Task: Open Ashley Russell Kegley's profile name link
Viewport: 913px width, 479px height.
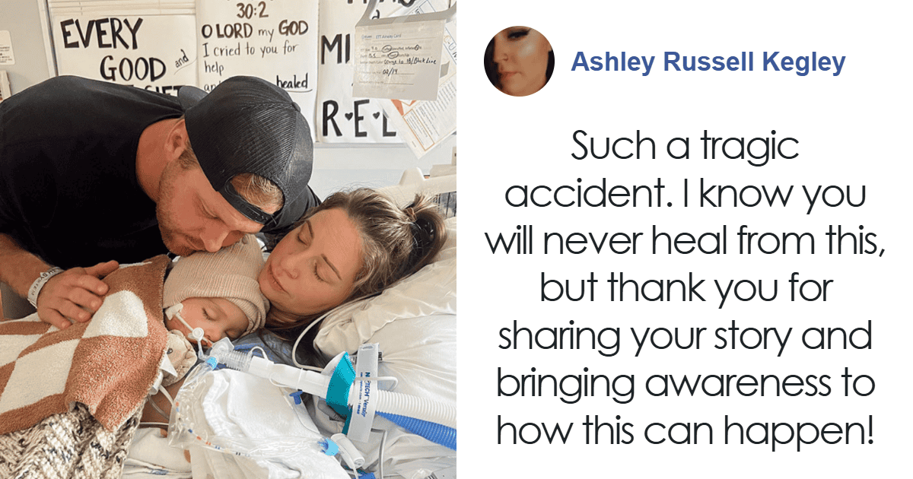Action: (708, 62)
